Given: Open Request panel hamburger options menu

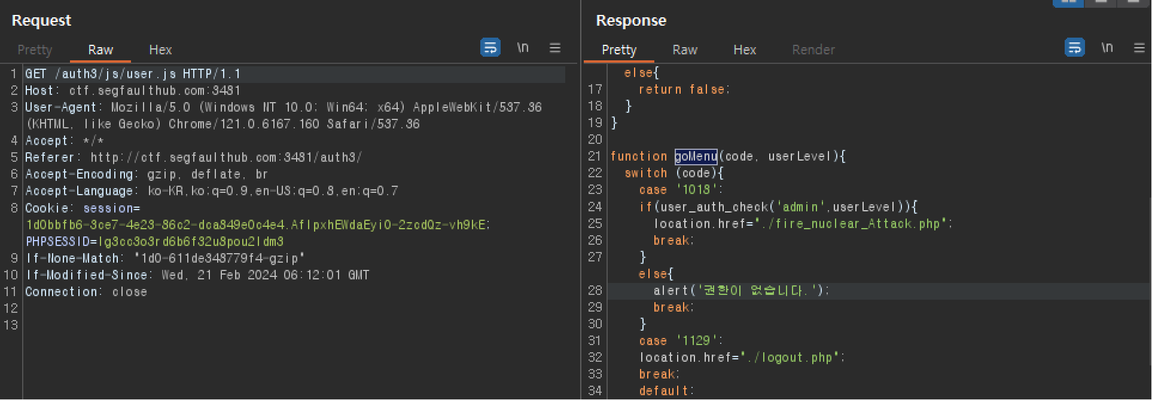Looking at the screenshot, I should click(555, 48).
